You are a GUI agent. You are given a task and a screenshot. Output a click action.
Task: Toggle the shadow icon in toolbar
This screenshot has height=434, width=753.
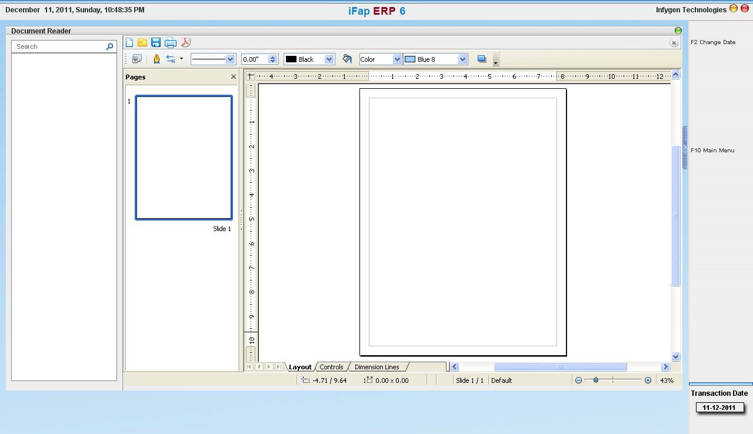coord(482,59)
